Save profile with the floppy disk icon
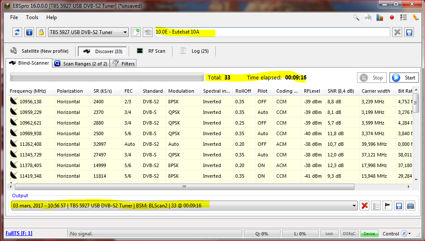 [409, 32]
